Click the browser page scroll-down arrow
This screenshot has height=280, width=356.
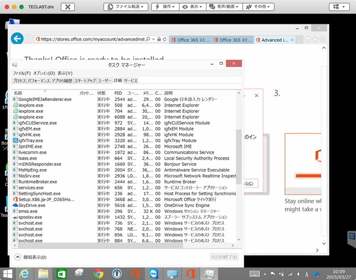pos(324,243)
